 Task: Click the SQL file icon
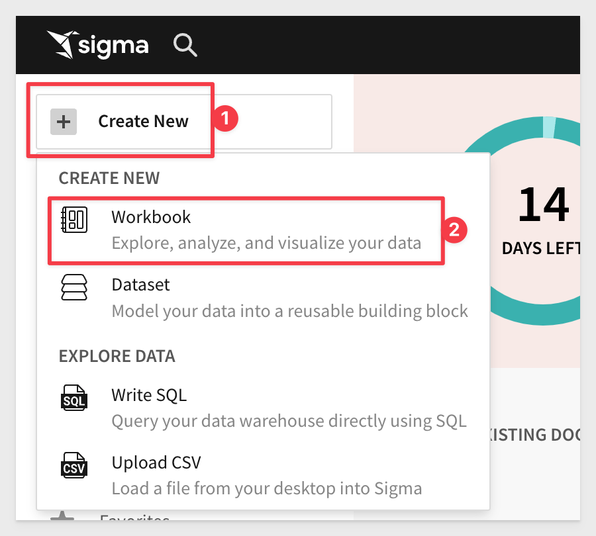(x=74, y=398)
